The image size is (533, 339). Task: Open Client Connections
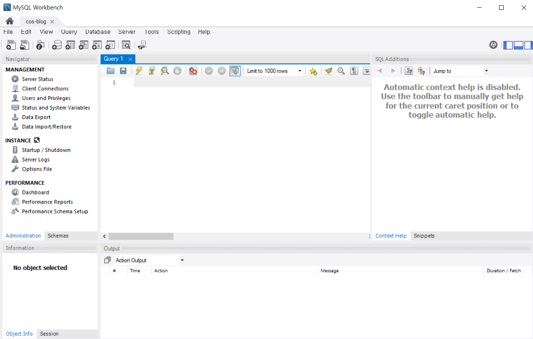[x=45, y=89]
